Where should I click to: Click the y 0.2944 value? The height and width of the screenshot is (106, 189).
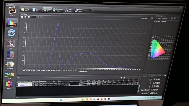click(156, 86)
